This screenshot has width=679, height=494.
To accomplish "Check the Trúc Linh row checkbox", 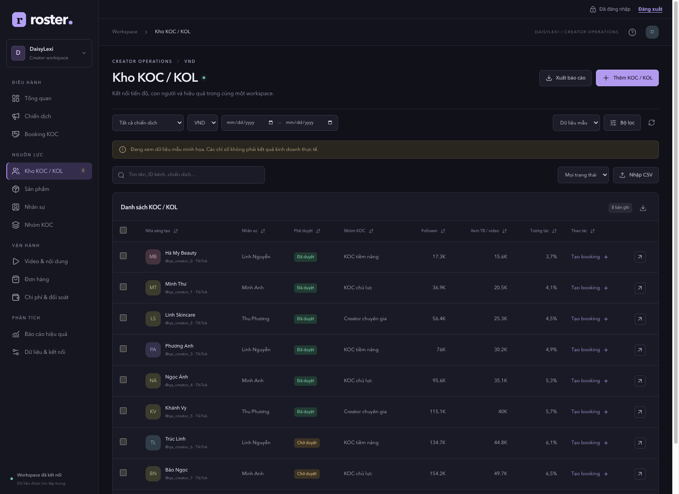I will (123, 442).
